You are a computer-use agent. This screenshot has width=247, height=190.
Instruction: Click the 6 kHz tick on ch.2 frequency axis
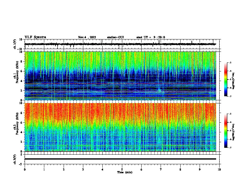[22, 123]
